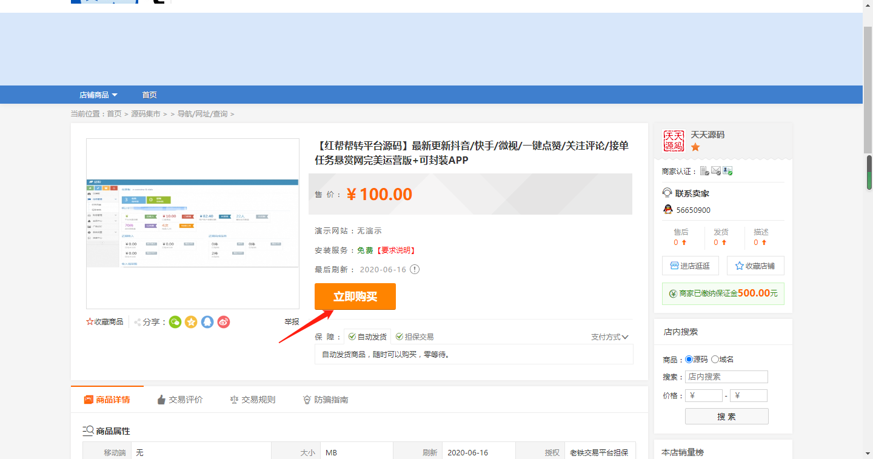Click the ID card merchant verification icon

pos(727,171)
